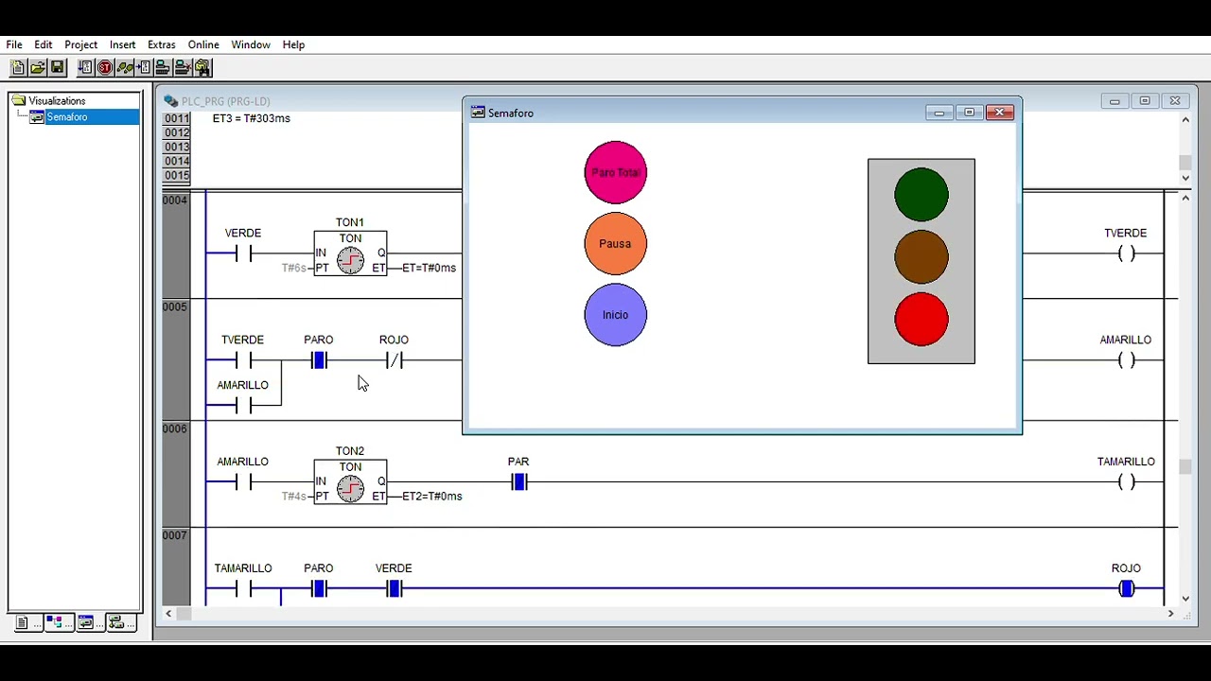This screenshot has width=1211, height=681.
Task: Click the horizontal scrollbar right arrow
Action: (1170, 614)
